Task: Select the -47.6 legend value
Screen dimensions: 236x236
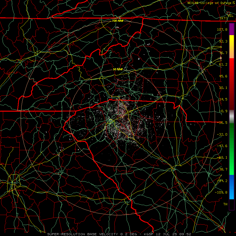Action: pos(222,146)
